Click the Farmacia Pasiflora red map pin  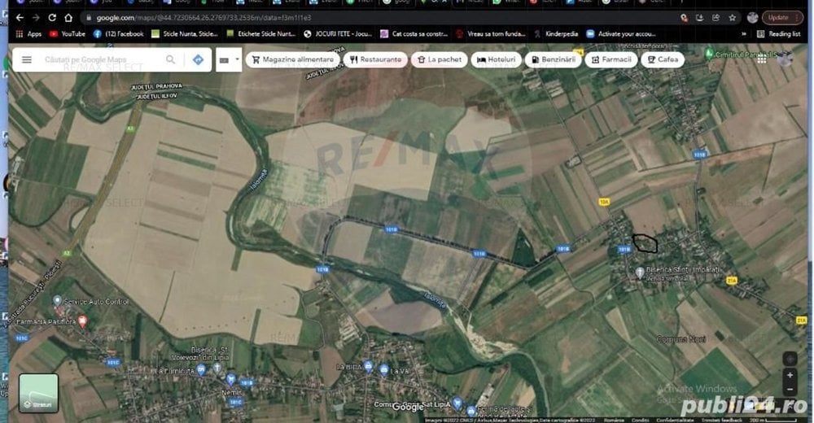(x=82, y=323)
